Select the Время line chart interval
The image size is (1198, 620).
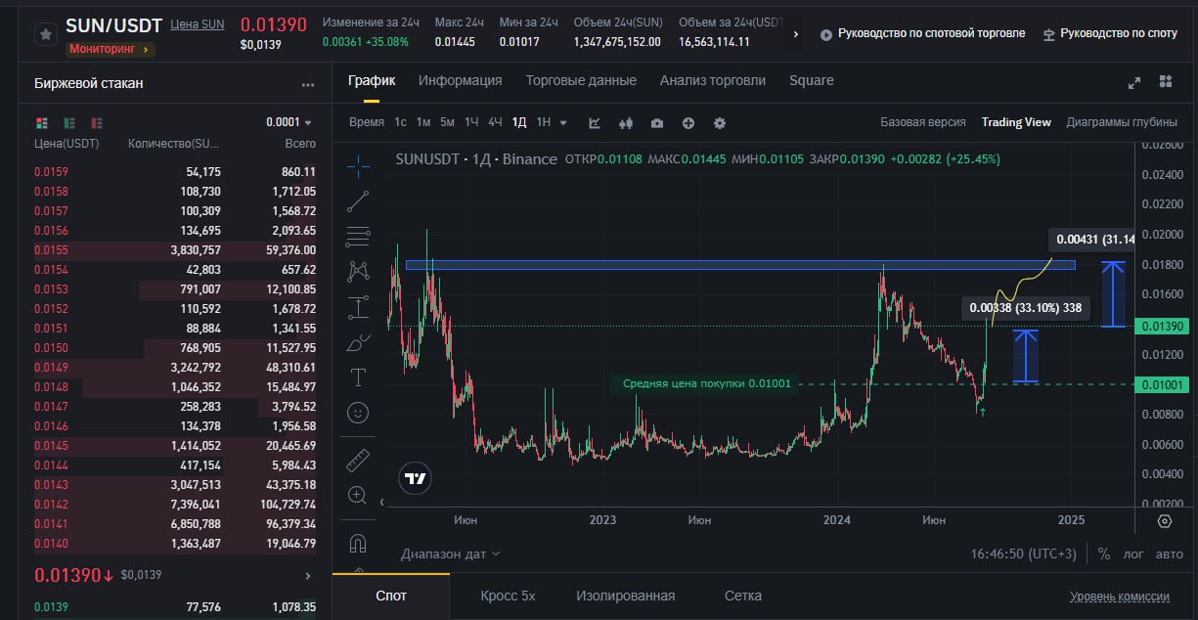(x=367, y=122)
